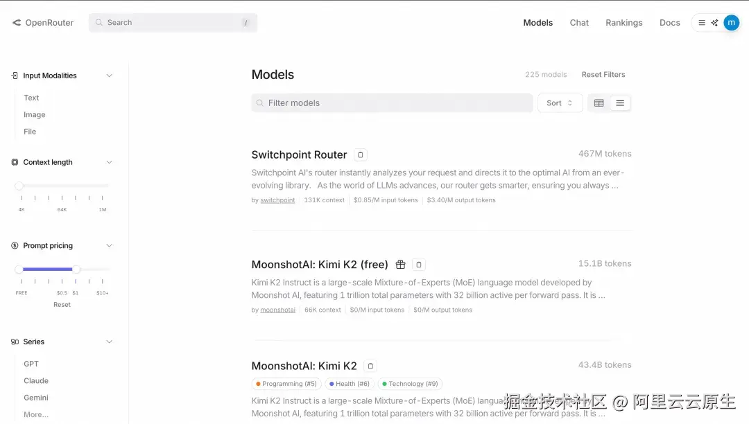Open the Chat tab
The height and width of the screenshot is (424, 749).
[579, 22]
